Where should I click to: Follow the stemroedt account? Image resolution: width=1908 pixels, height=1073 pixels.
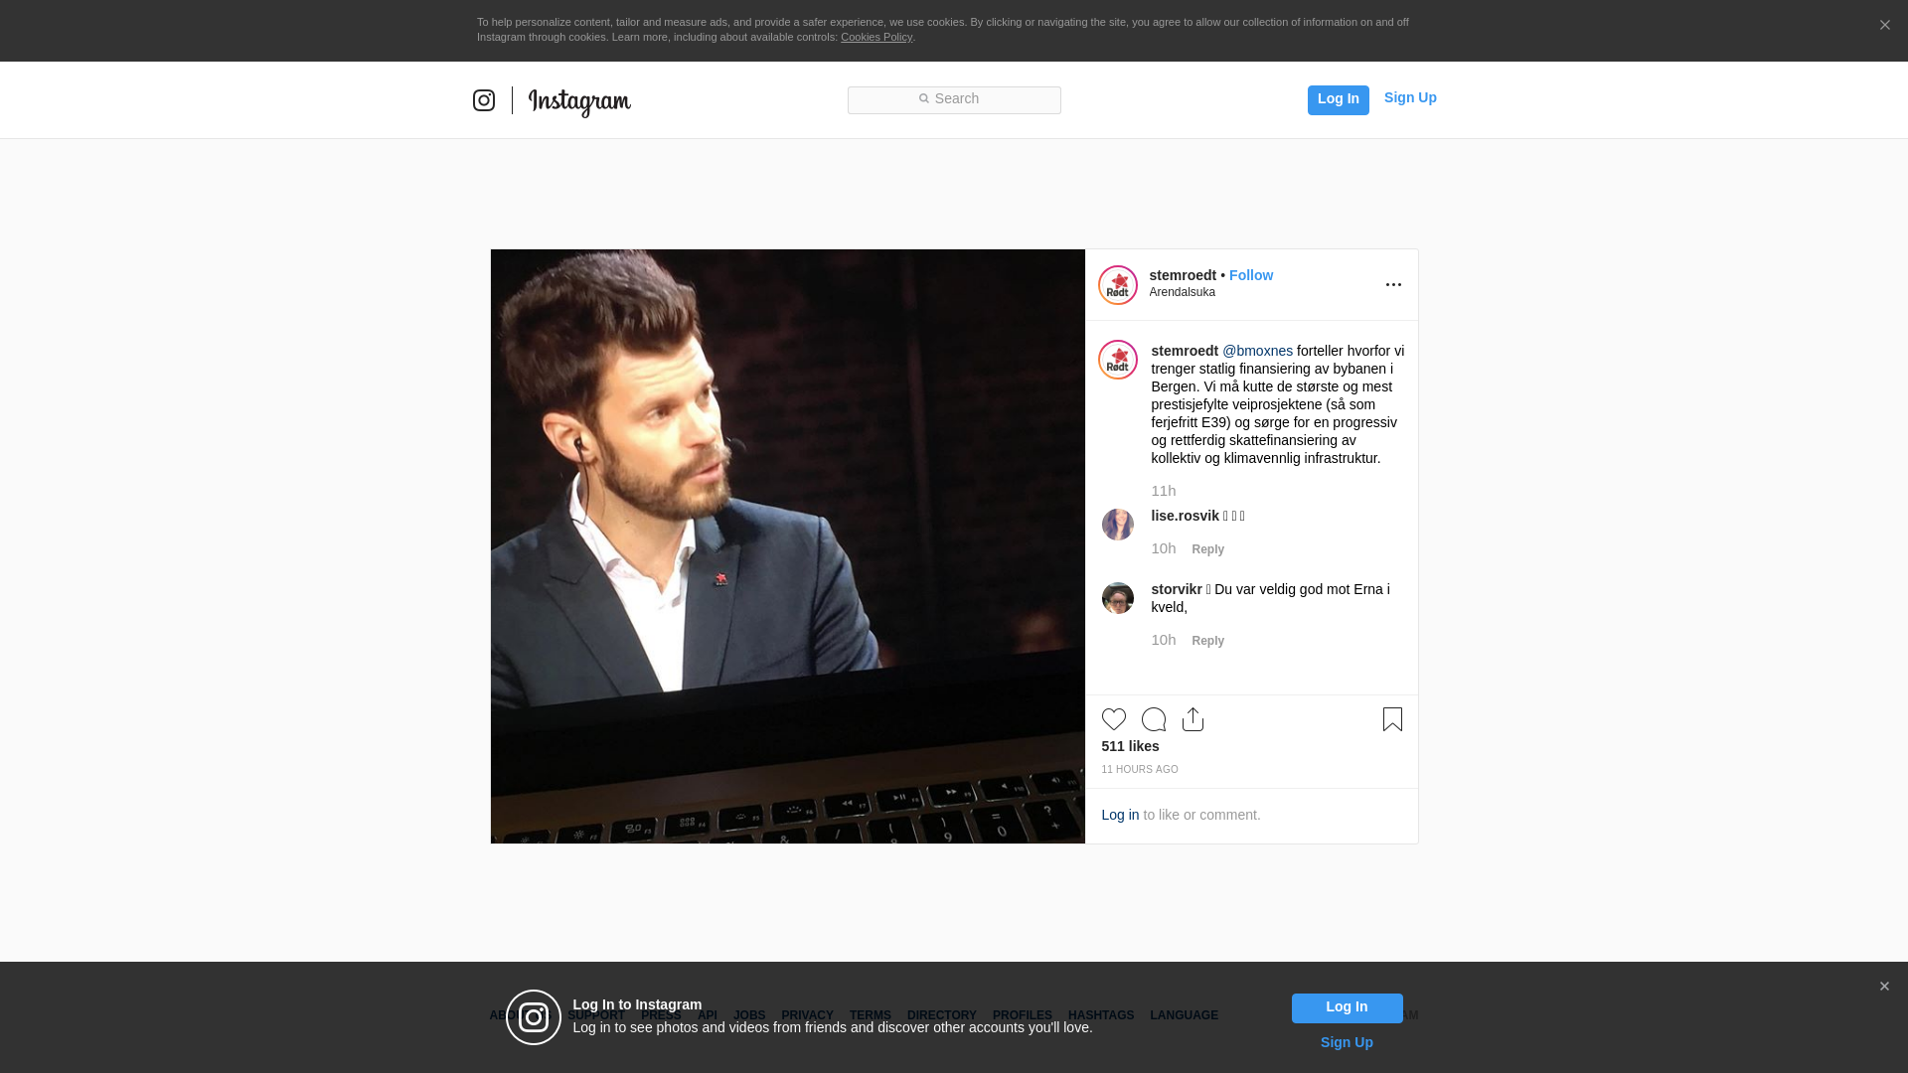coord(1251,275)
